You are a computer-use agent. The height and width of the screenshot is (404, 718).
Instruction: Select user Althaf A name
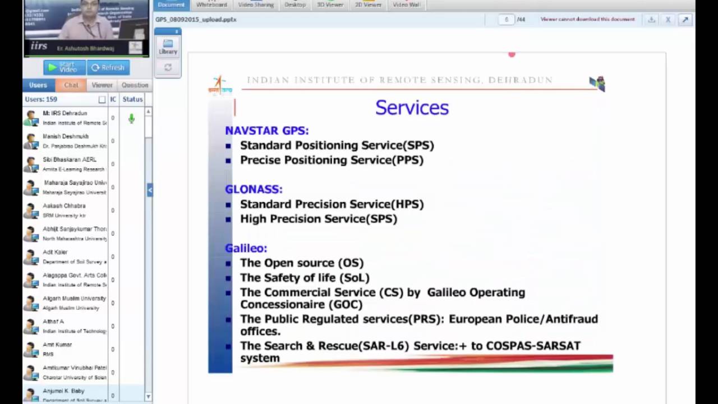(53, 322)
